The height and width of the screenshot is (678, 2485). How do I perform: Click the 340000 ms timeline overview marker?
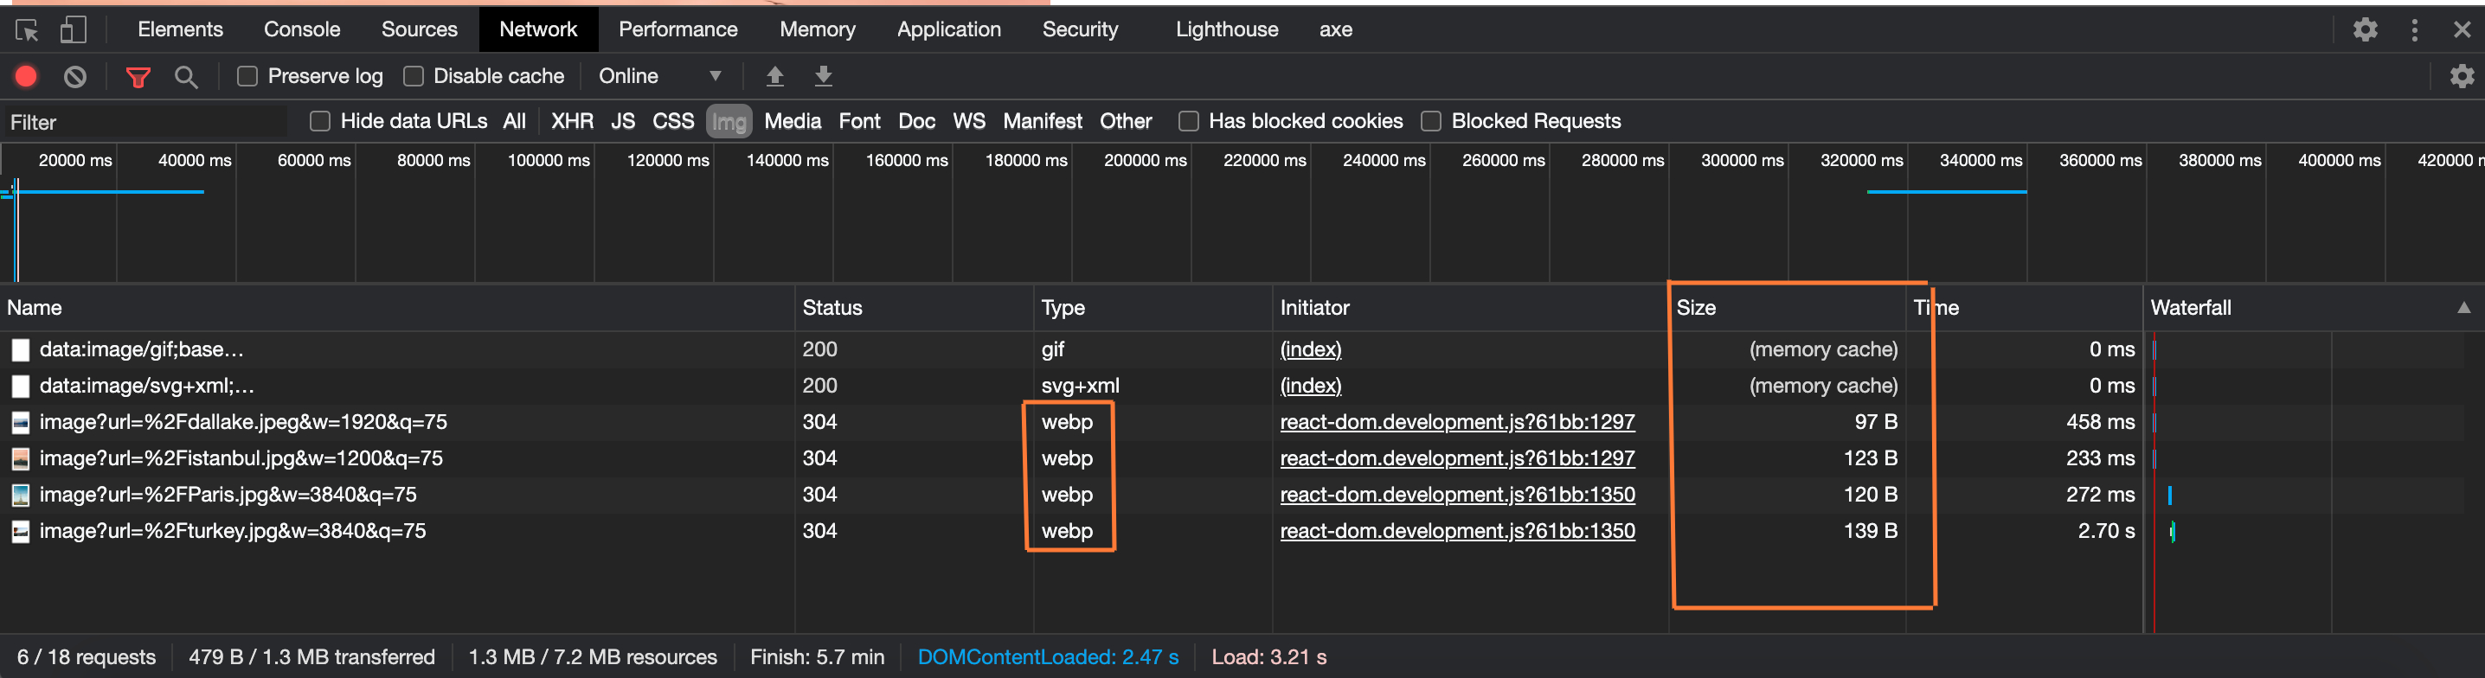tap(1980, 160)
